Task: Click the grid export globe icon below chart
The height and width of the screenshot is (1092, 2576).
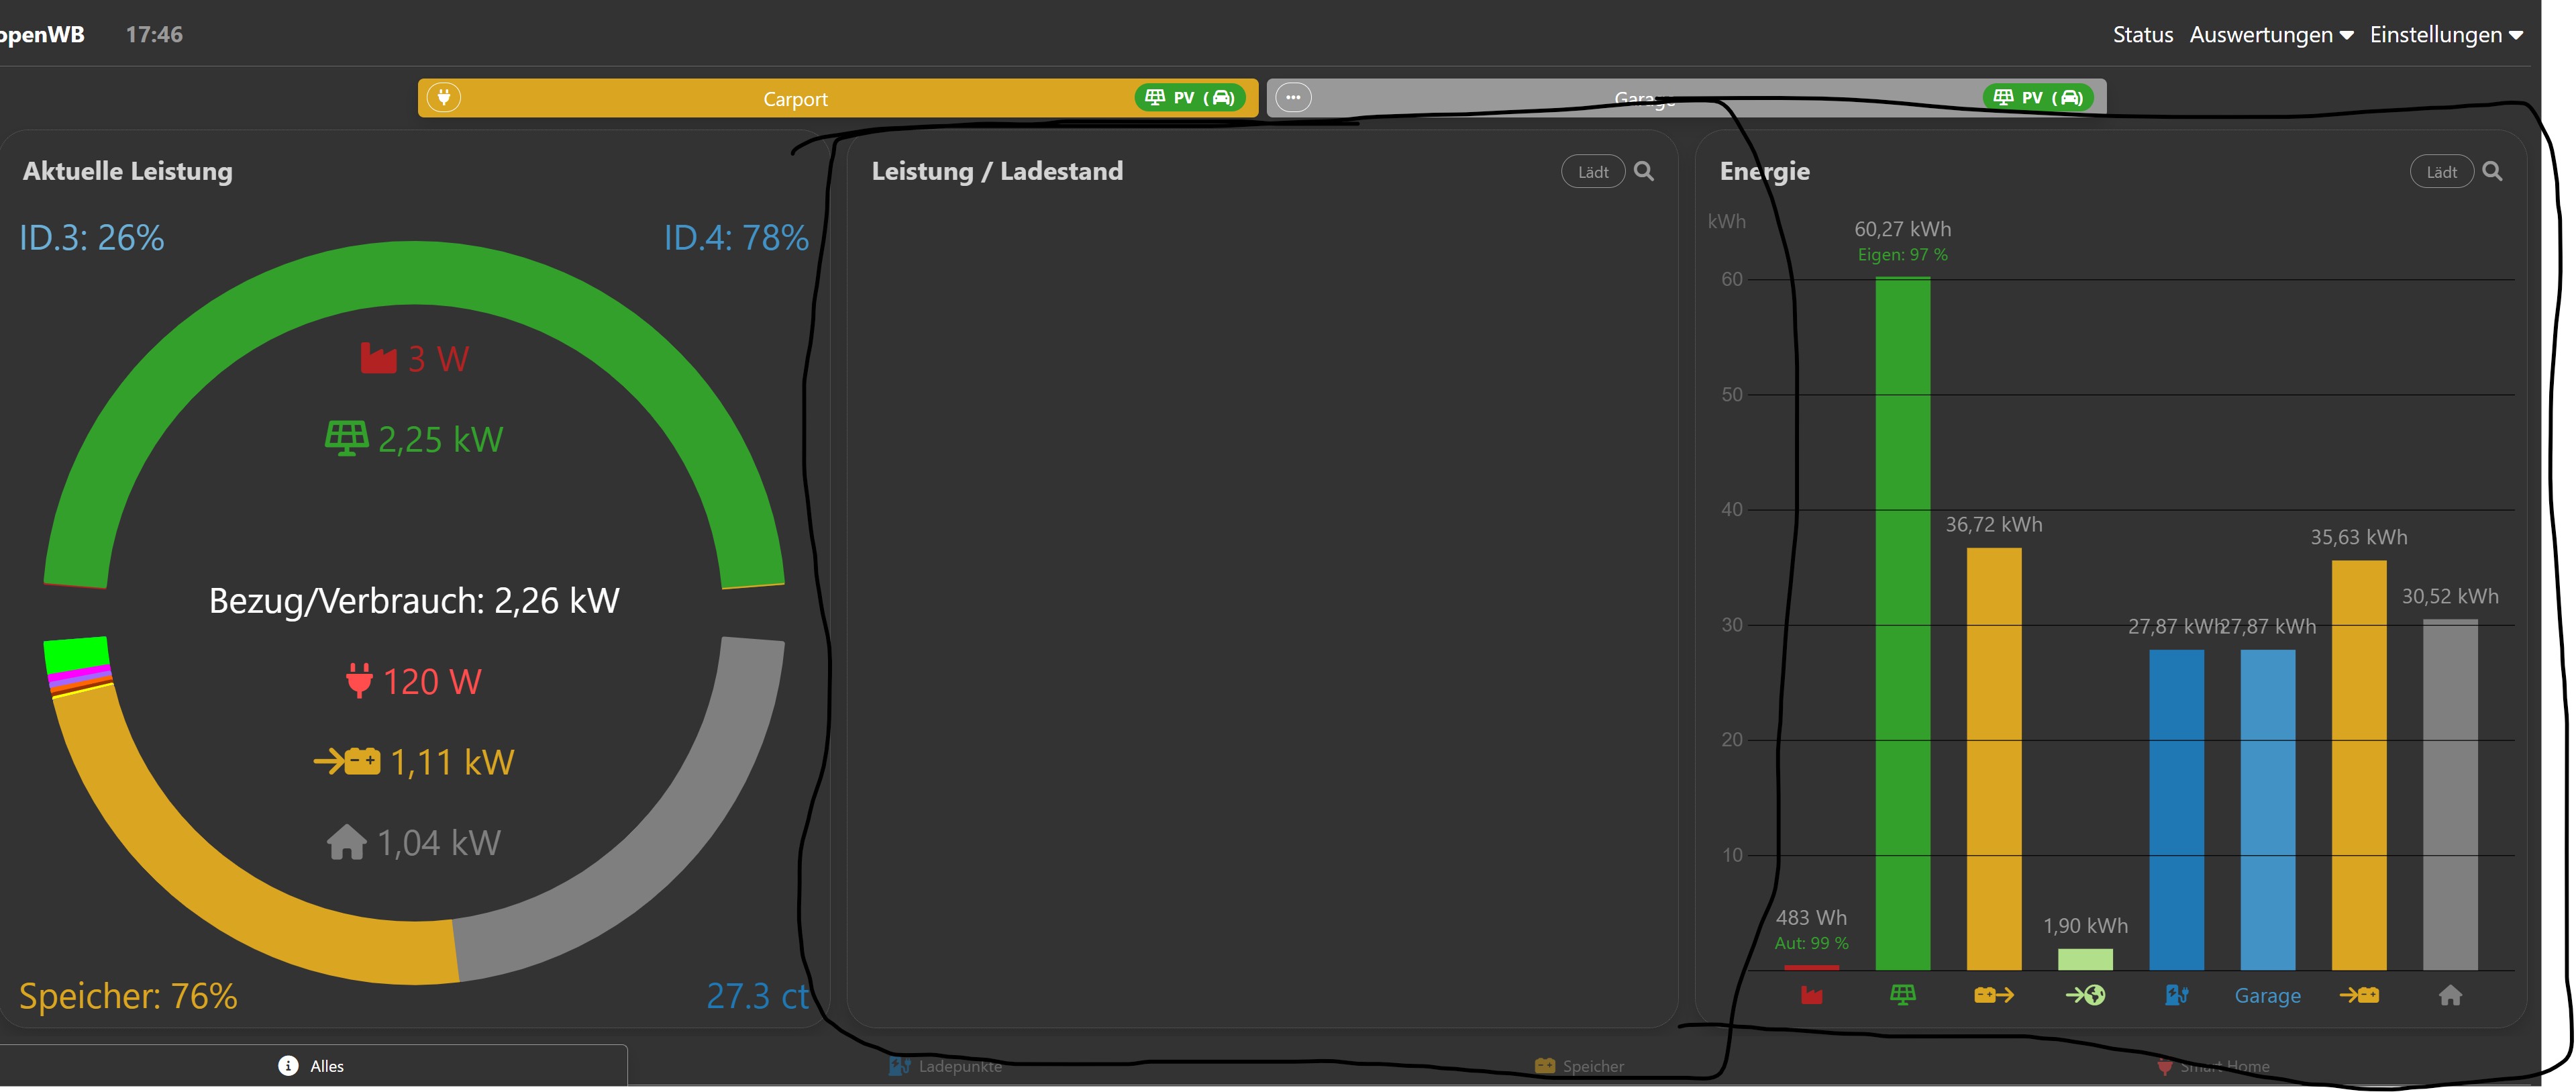Action: (2085, 995)
